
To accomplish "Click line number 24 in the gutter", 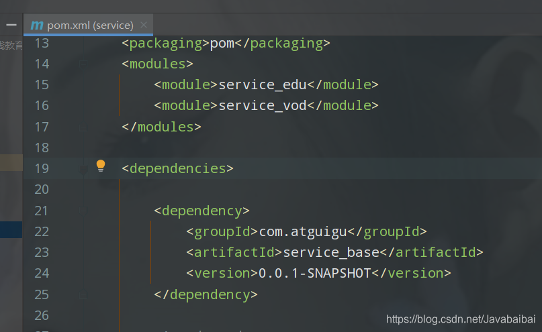I will tap(42, 274).
